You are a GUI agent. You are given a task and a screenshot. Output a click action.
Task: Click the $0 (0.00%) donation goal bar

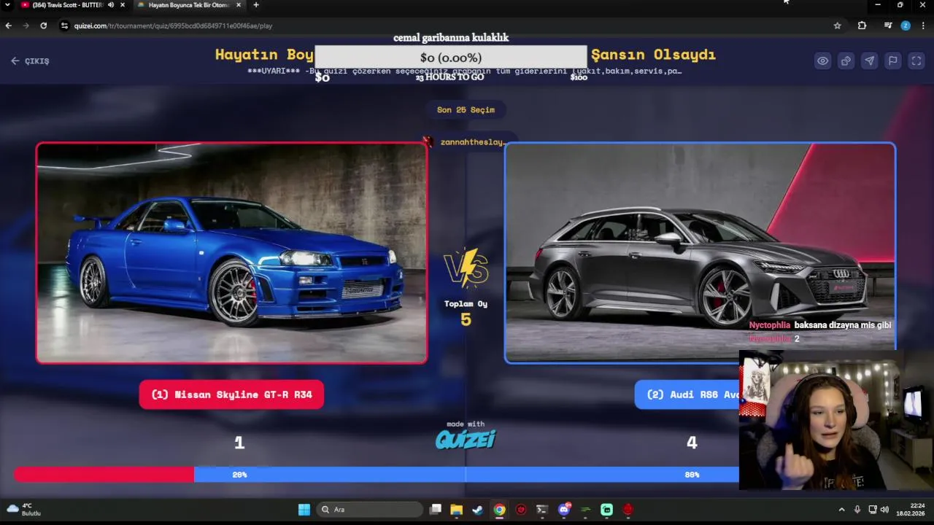tap(450, 57)
